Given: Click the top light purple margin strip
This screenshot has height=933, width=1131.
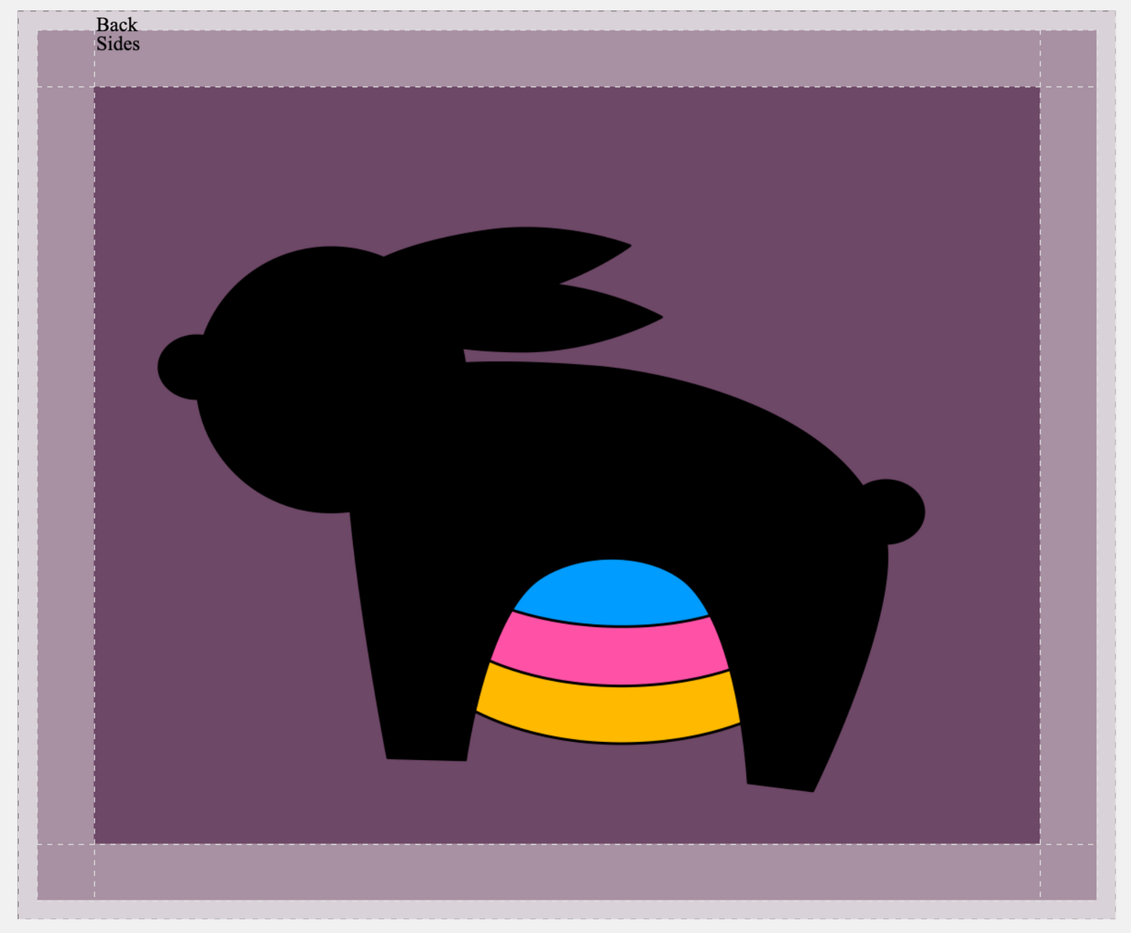Looking at the screenshot, I should 567,59.
